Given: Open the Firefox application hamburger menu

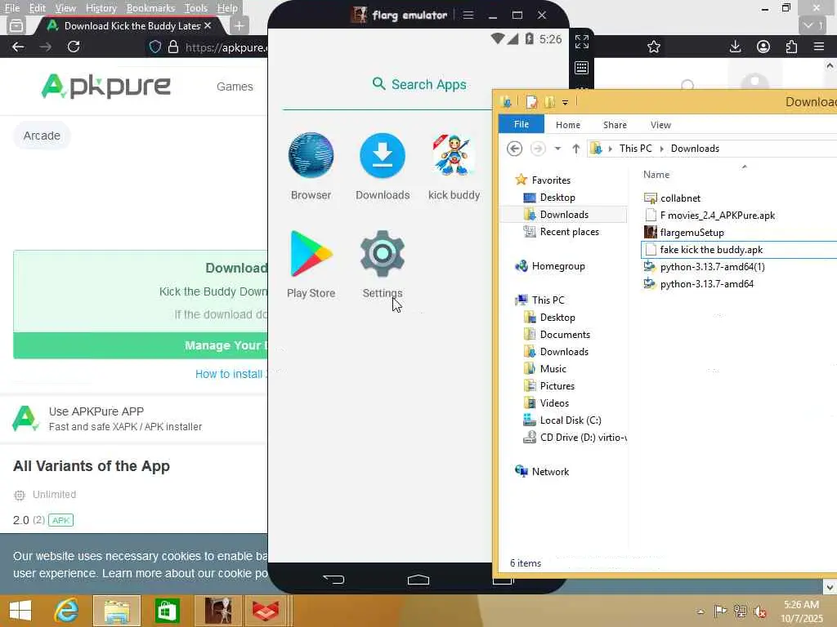Looking at the screenshot, I should [819, 47].
